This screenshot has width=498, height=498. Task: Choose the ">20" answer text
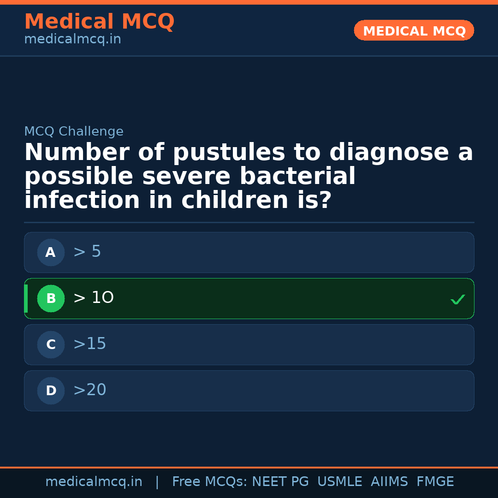click(x=89, y=390)
